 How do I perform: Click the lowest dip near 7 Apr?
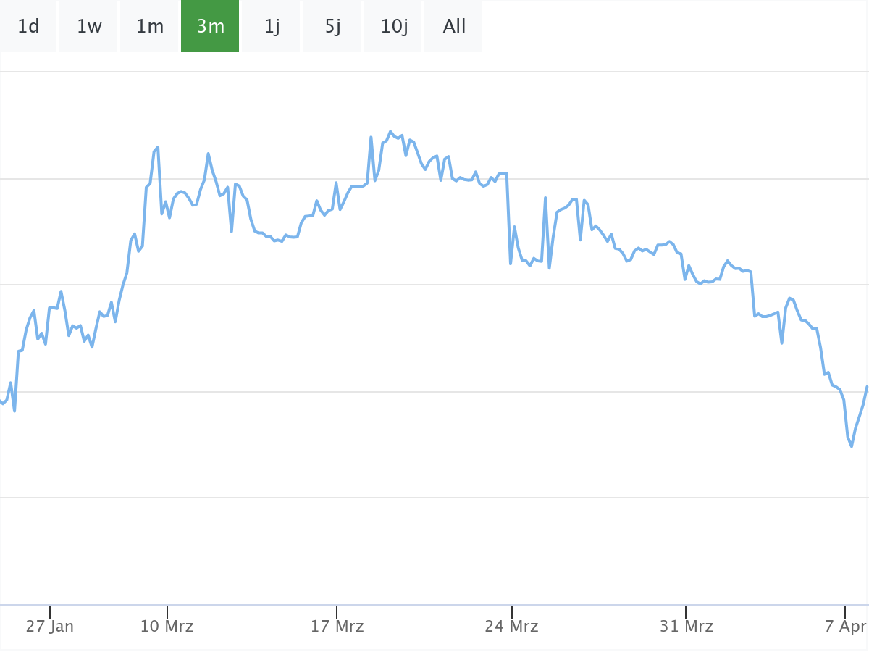(x=852, y=446)
